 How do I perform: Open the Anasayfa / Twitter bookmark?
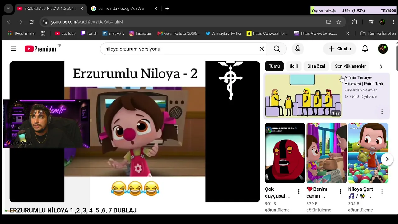point(223,33)
